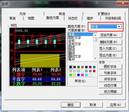The height and width of the screenshot is (112, 129).
Task: Click the 确定 button
Action: [x=71, y=105]
